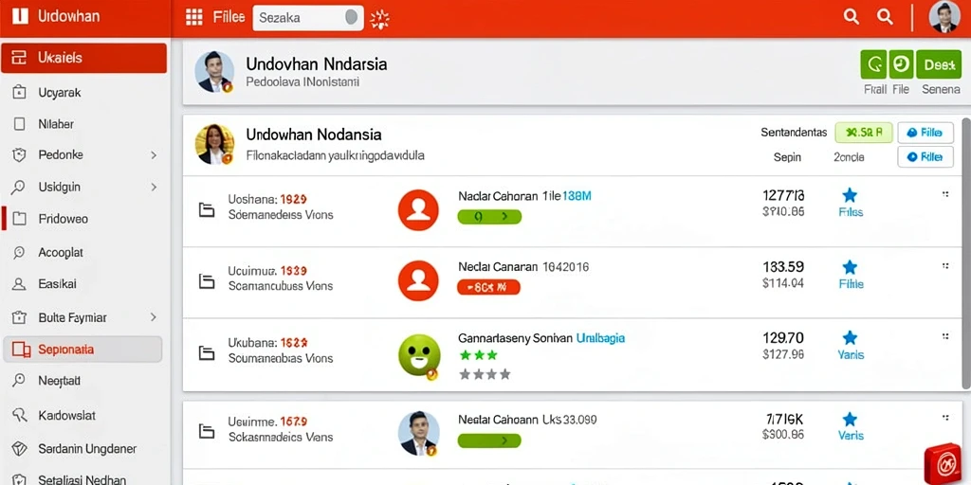Click the 138M link in first row
Image resolution: width=971 pixels, height=485 pixels.
[576, 196]
